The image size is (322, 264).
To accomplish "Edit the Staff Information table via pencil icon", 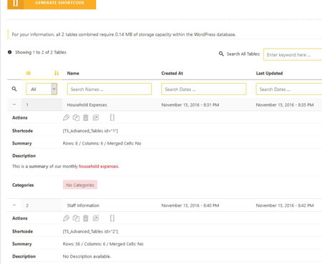I will pyautogui.click(x=66, y=218).
